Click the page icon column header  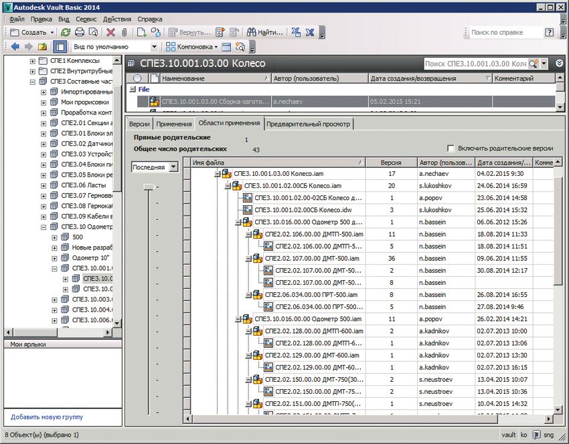click(155, 78)
